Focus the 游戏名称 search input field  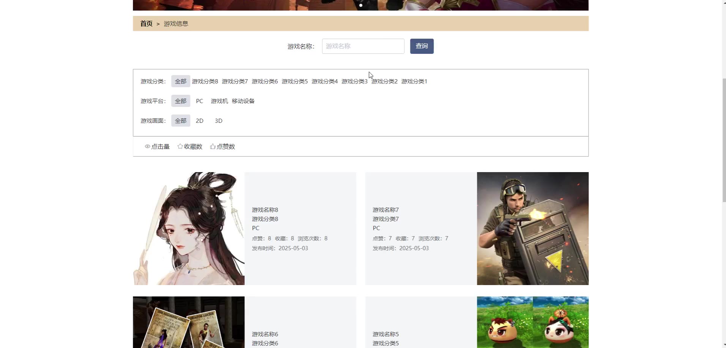coord(363,46)
